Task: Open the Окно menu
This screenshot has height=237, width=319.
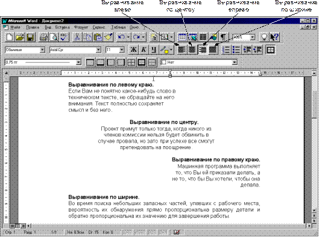Action: [x=134, y=28]
